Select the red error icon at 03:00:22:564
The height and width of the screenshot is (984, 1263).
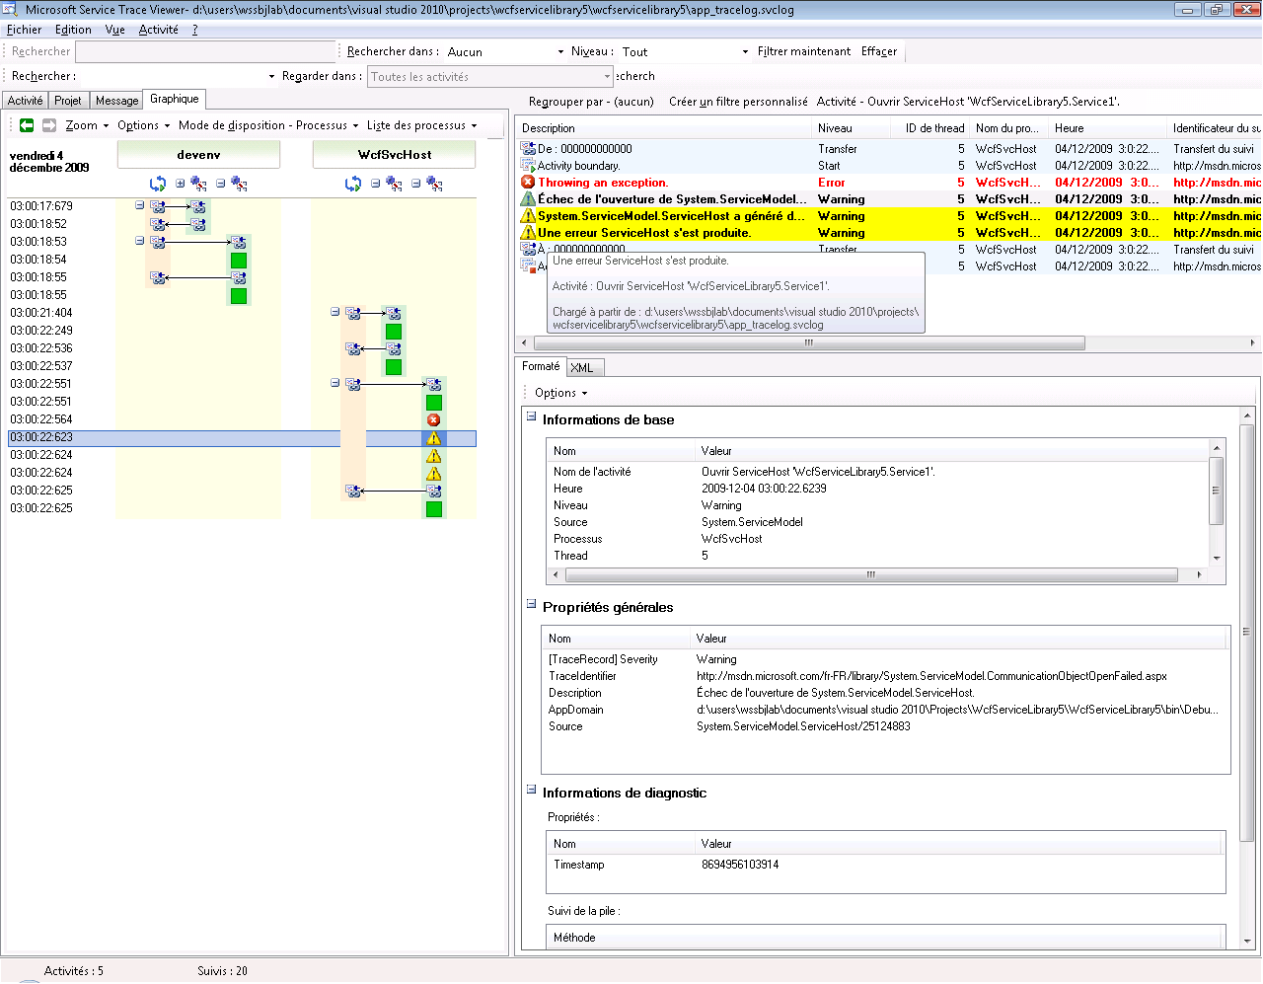pyautogui.click(x=433, y=419)
